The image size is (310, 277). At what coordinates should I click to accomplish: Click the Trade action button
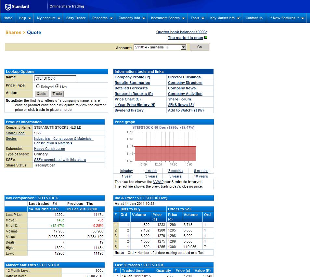tap(57, 94)
